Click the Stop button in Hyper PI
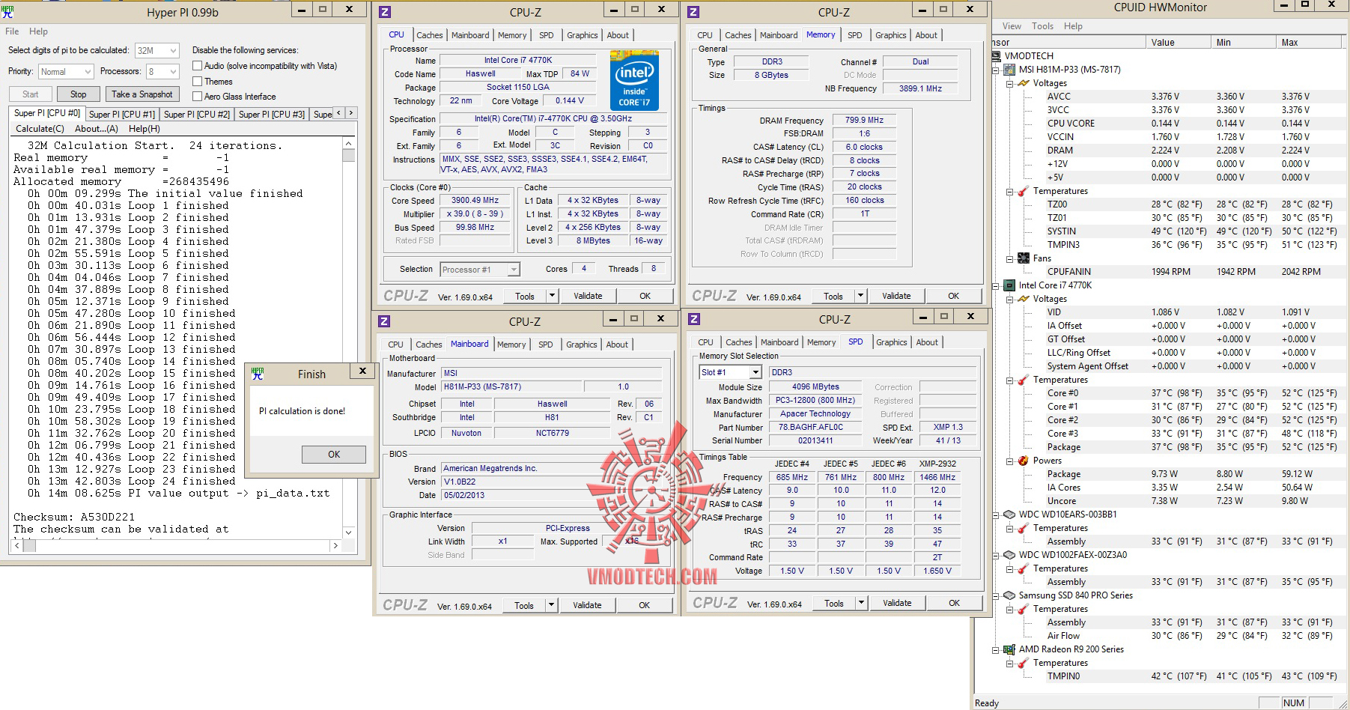Image resolution: width=1350 pixels, height=710 pixels. [79, 94]
